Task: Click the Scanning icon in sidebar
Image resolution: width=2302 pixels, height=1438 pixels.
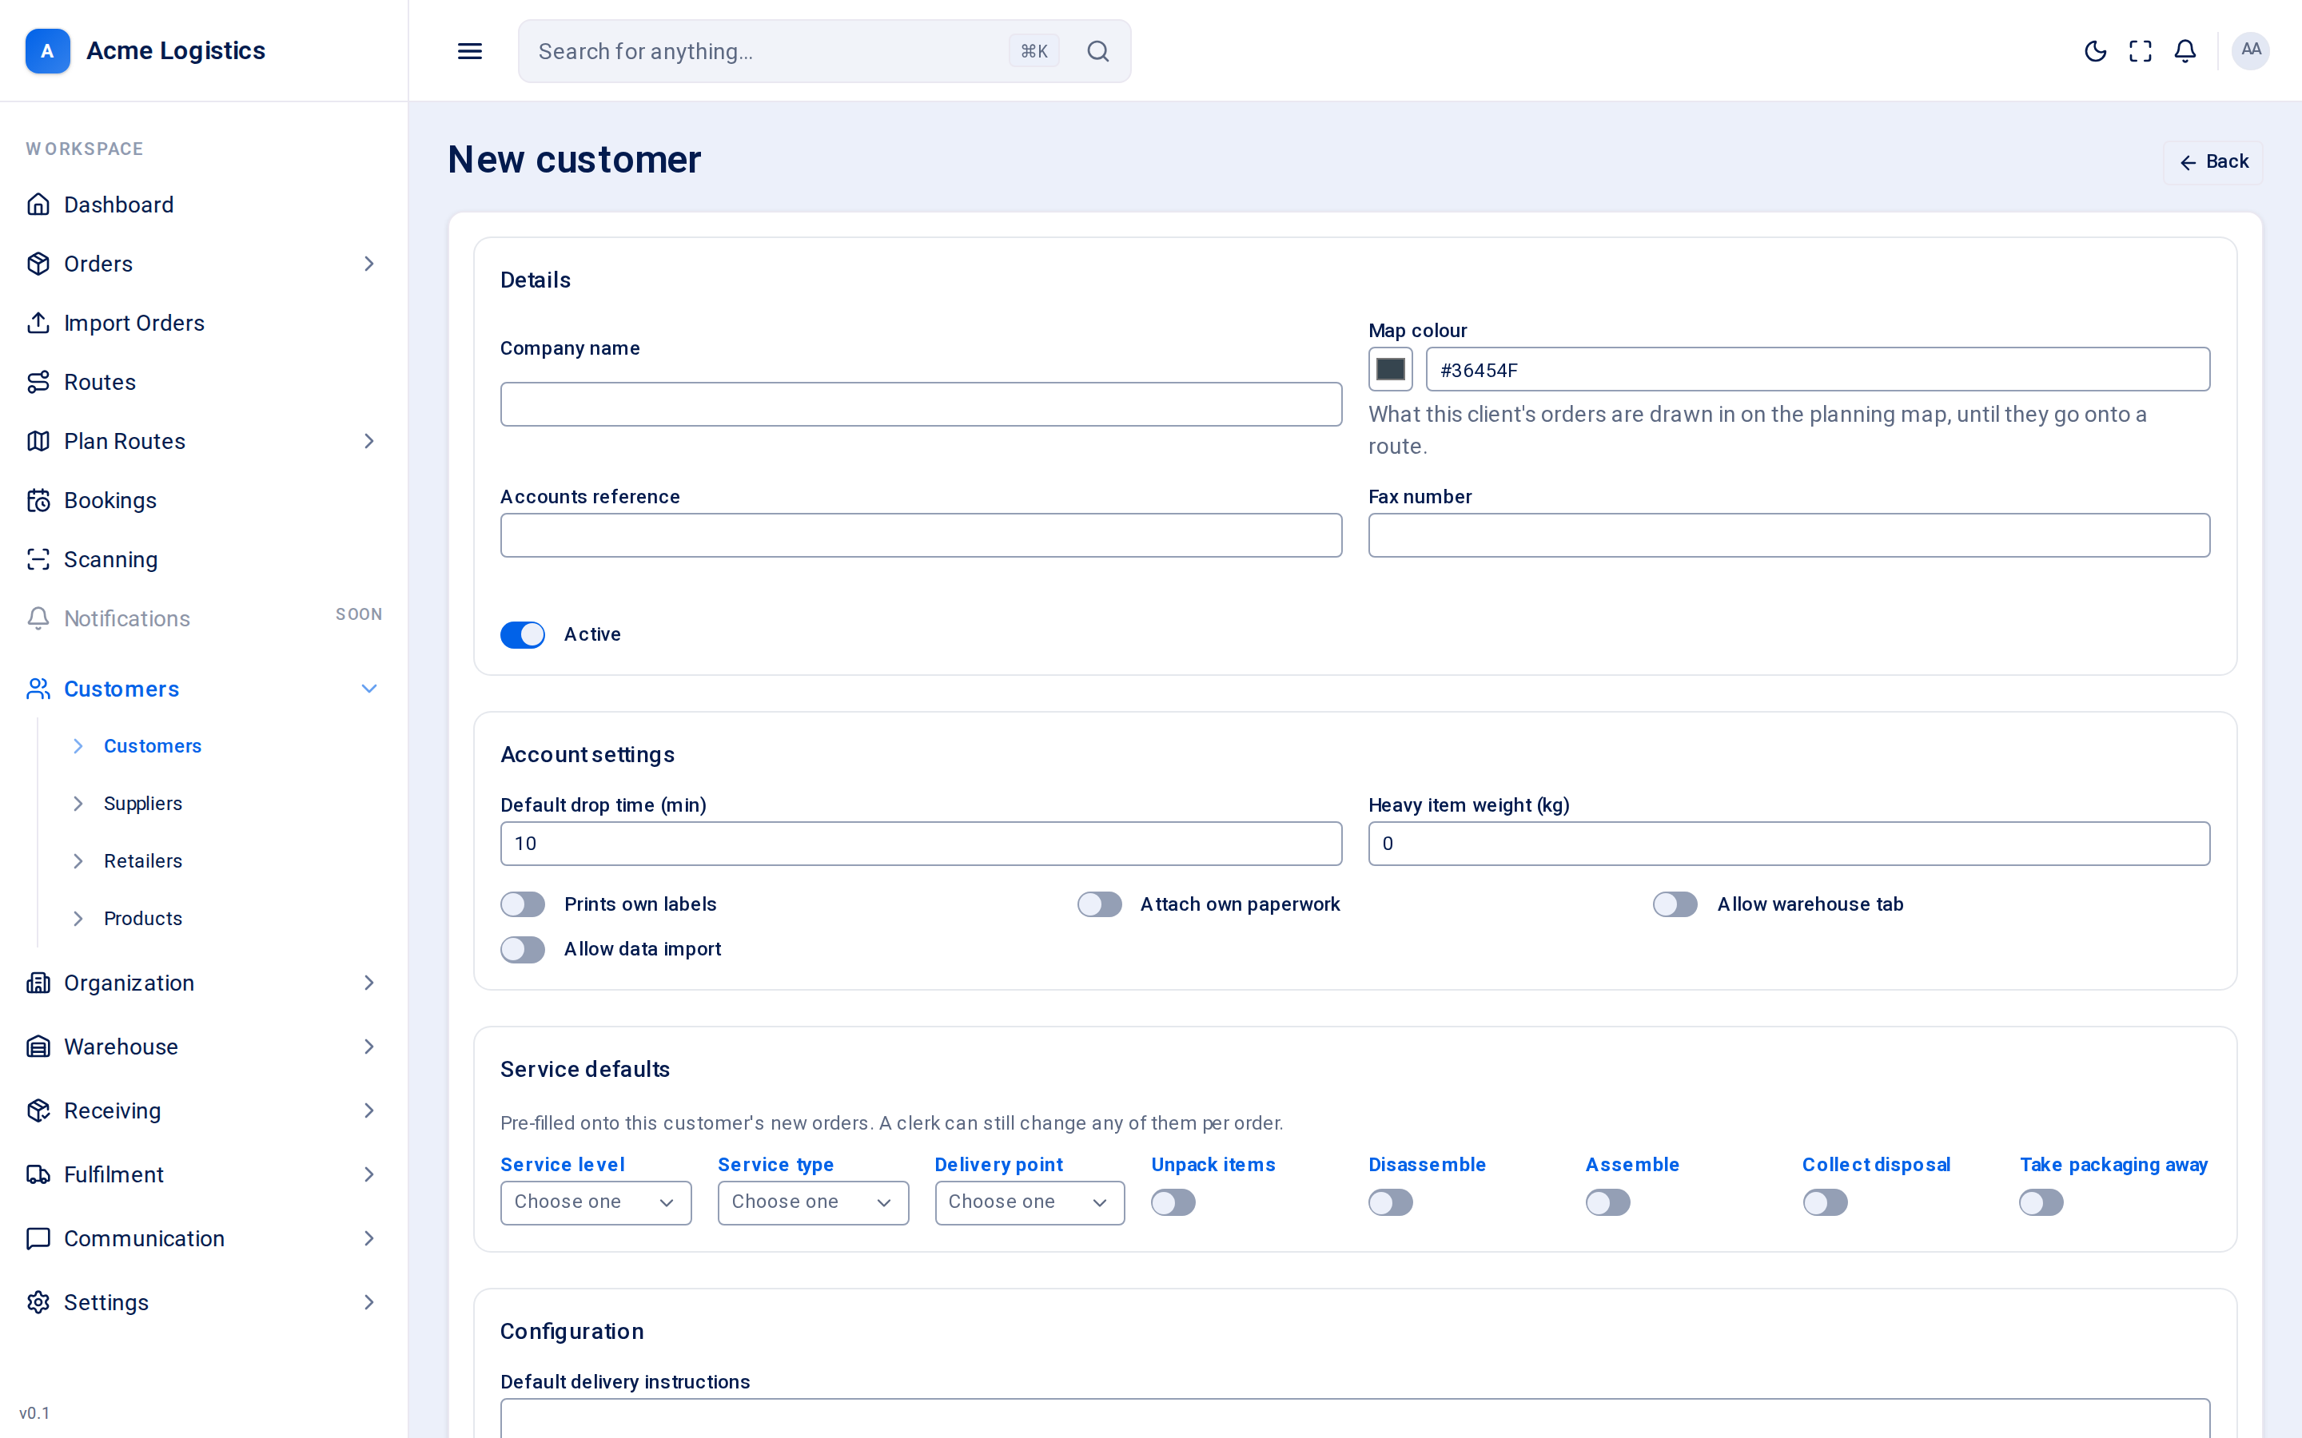Action: pos(38,559)
